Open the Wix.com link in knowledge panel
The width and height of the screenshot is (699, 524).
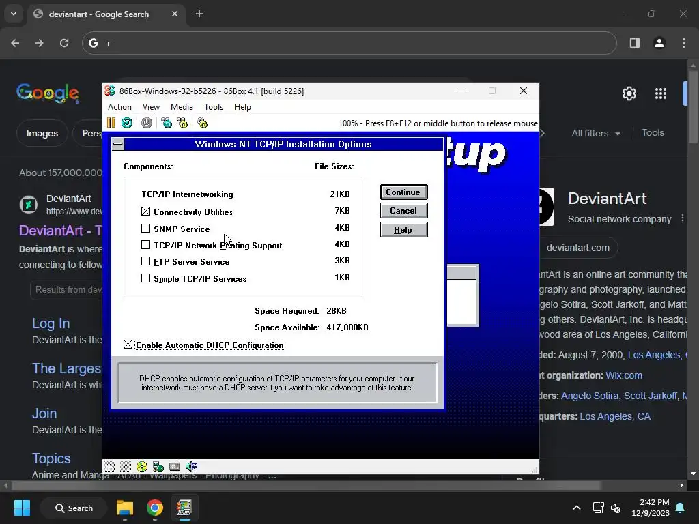624,375
